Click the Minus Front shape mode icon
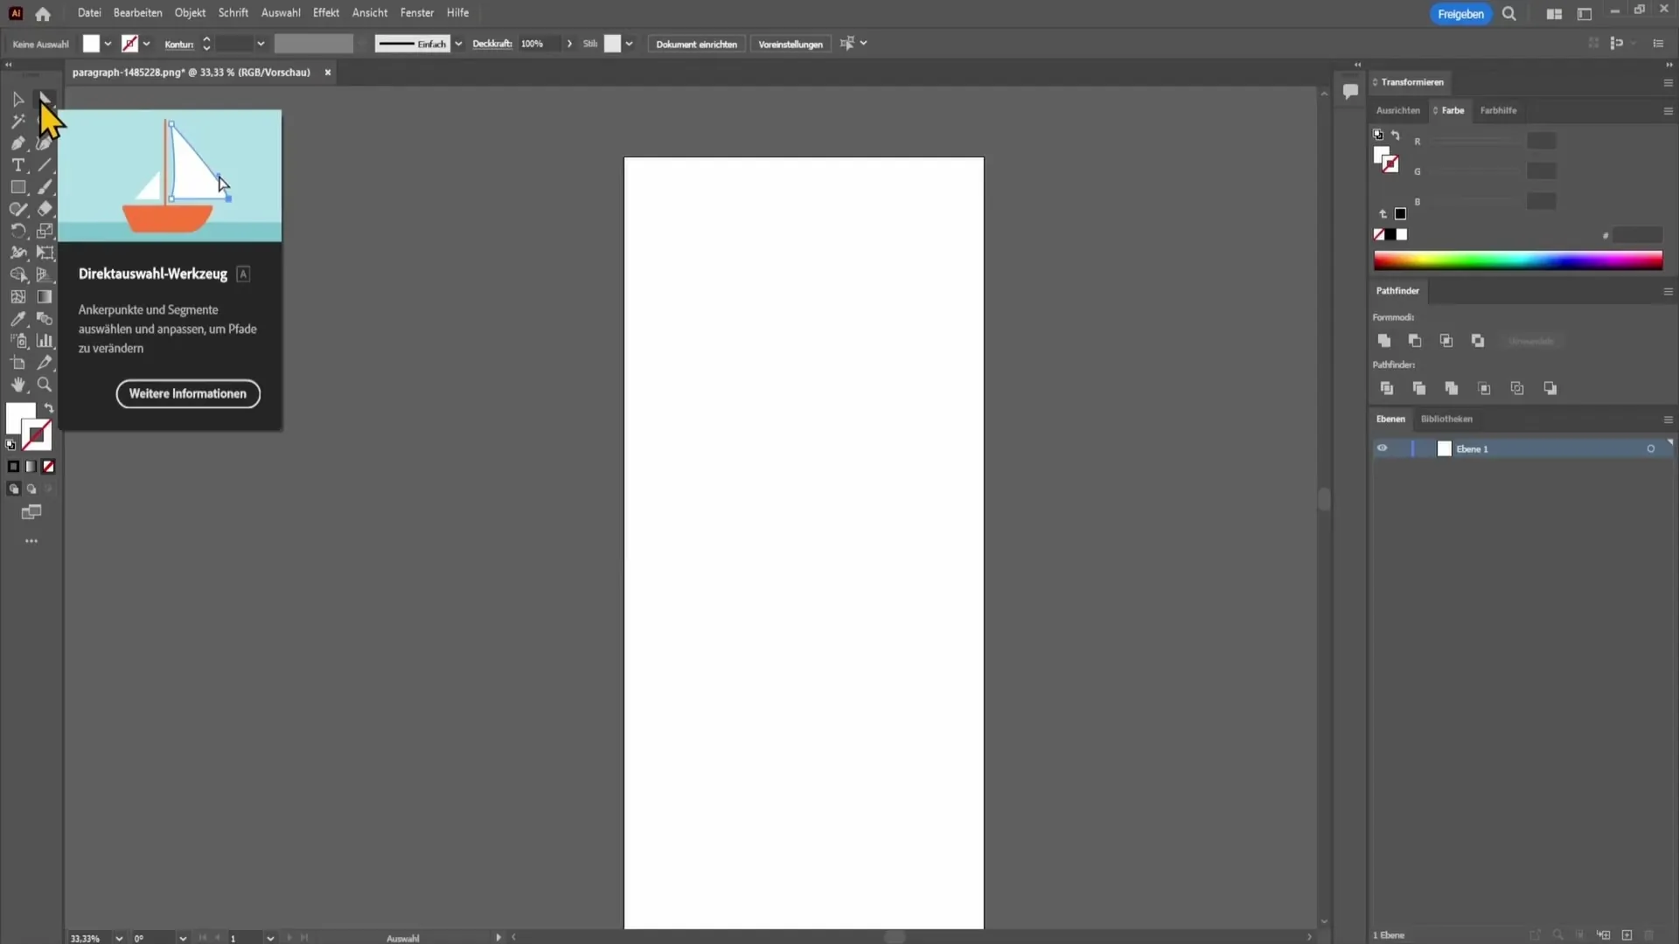The image size is (1679, 944). point(1415,341)
